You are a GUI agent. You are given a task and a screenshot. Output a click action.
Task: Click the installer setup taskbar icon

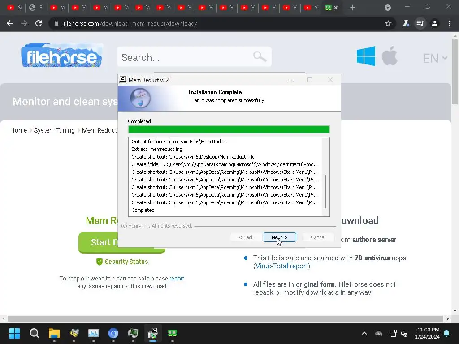point(153,333)
